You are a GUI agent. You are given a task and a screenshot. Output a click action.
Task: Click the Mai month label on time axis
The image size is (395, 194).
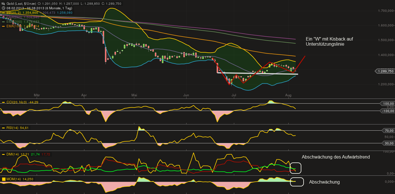(x=134, y=95)
